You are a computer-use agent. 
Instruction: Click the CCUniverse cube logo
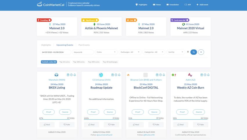[x=101, y=75]
